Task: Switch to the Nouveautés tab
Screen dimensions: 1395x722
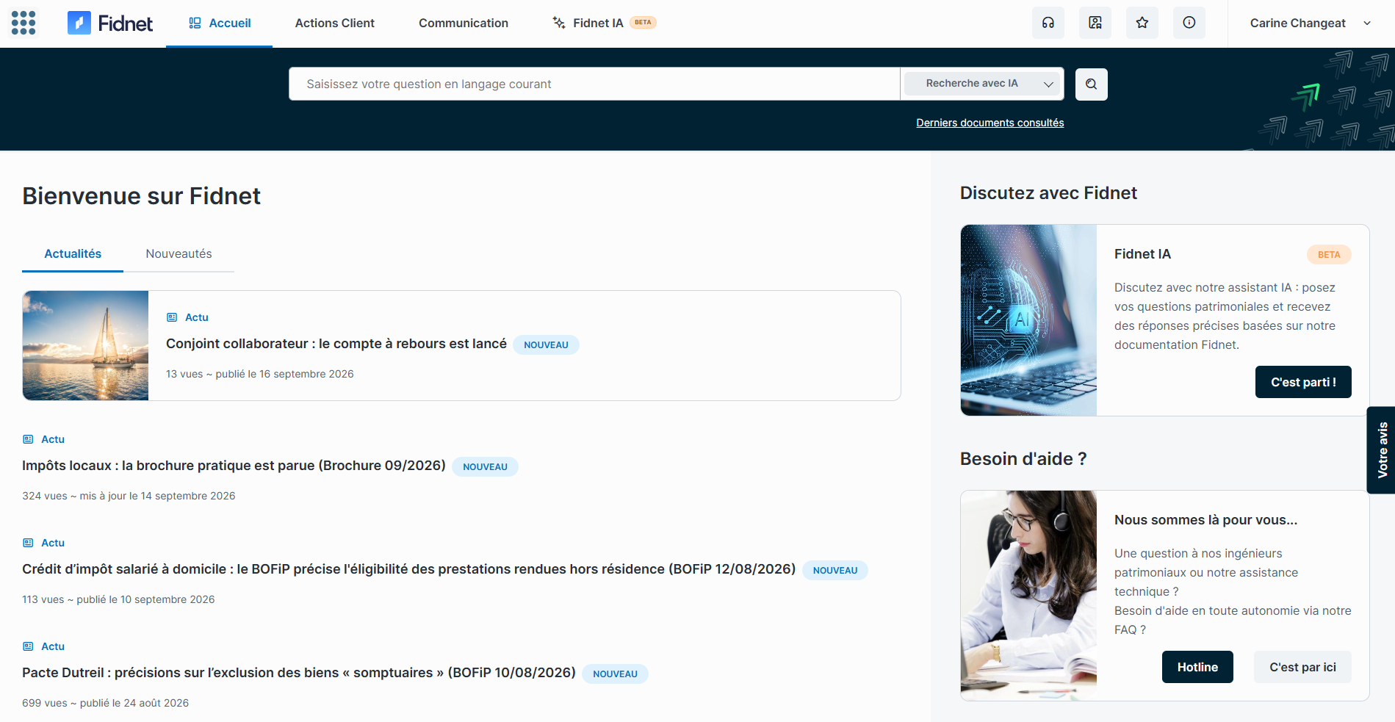Action: (179, 253)
